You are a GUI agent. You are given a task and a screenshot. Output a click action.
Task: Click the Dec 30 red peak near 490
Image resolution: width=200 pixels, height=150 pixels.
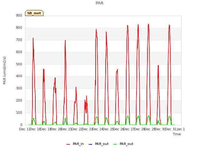[x=158, y=65]
